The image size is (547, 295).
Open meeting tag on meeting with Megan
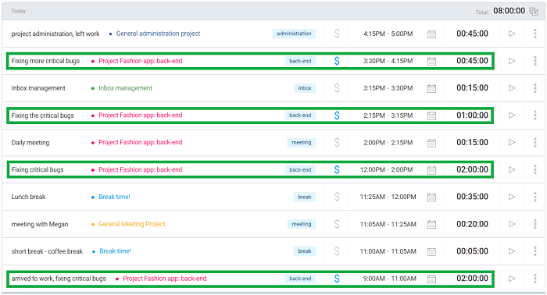click(302, 224)
